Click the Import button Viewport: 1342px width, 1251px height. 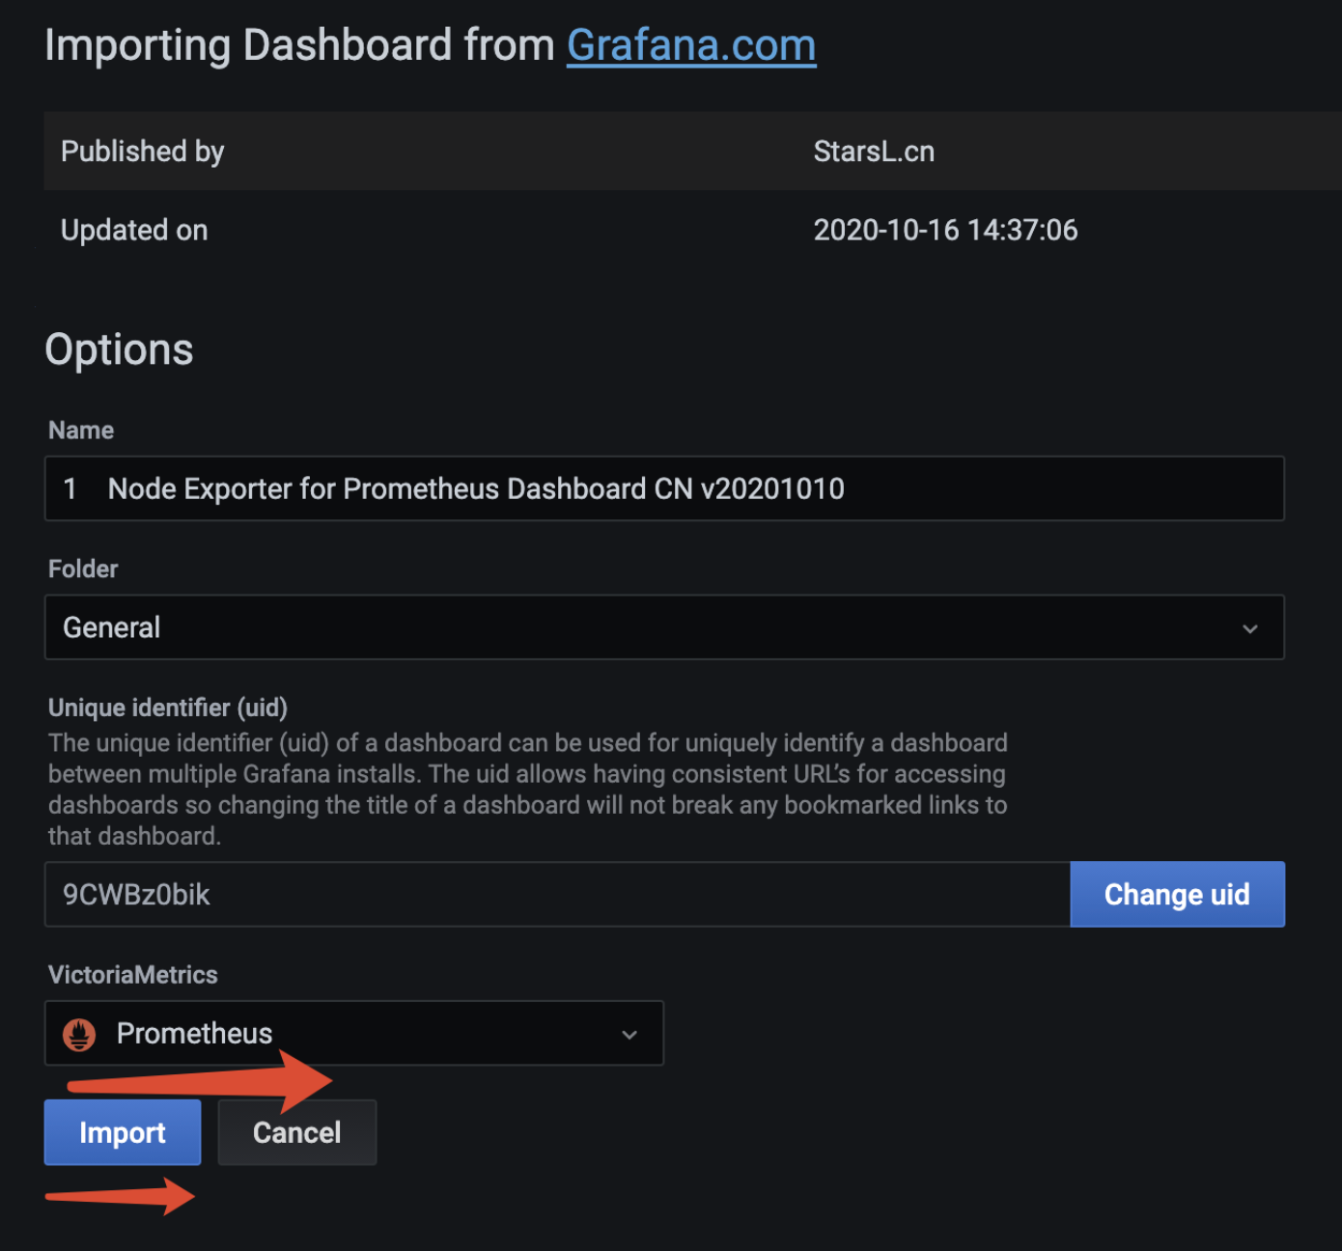pyautogui.click(x=123, y=1132)
